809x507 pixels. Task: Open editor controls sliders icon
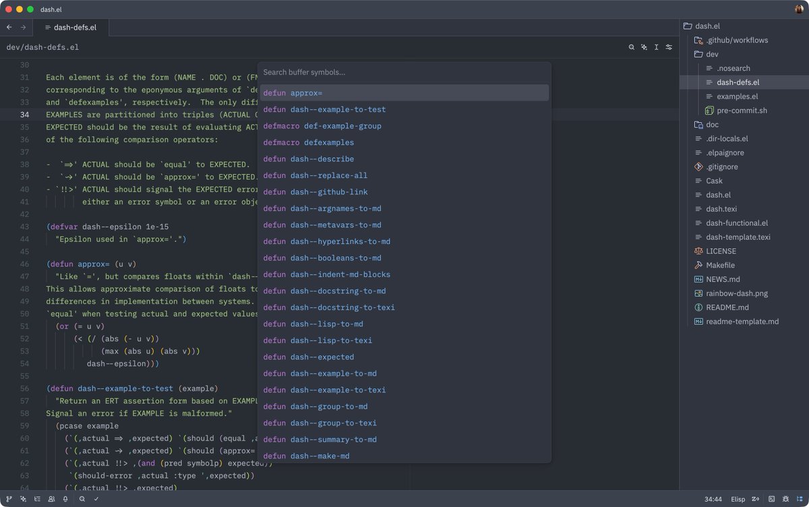669,47
